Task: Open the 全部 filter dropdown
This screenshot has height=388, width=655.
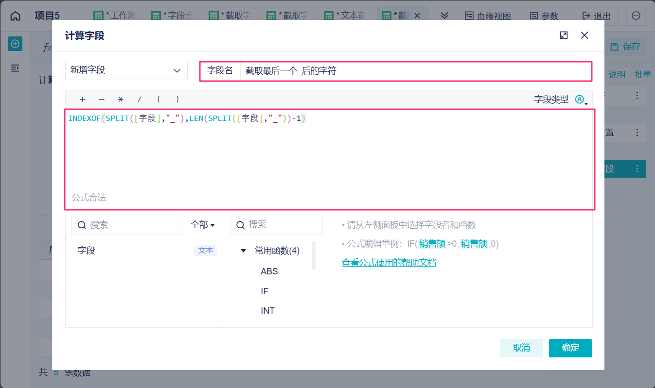Action: point(203,225)
